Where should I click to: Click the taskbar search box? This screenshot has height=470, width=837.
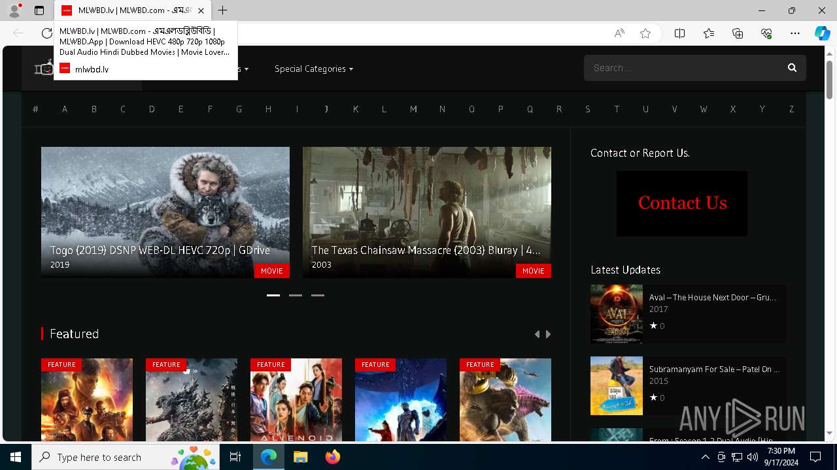126,457
